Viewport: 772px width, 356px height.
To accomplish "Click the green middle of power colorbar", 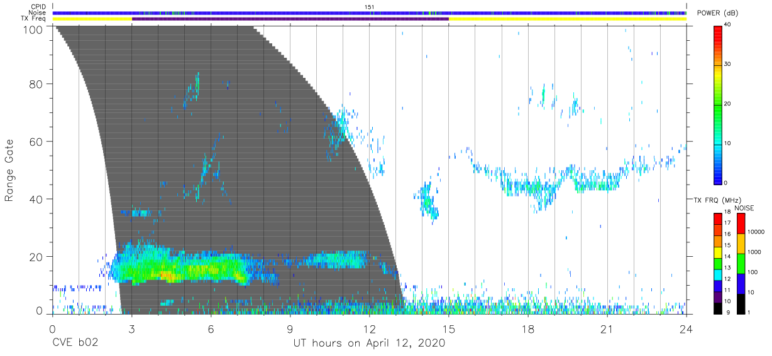I will click(718, 104).
